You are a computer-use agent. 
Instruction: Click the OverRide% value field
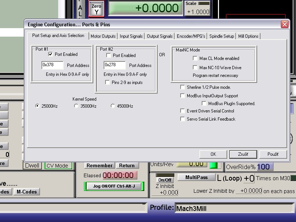[265, 167]
